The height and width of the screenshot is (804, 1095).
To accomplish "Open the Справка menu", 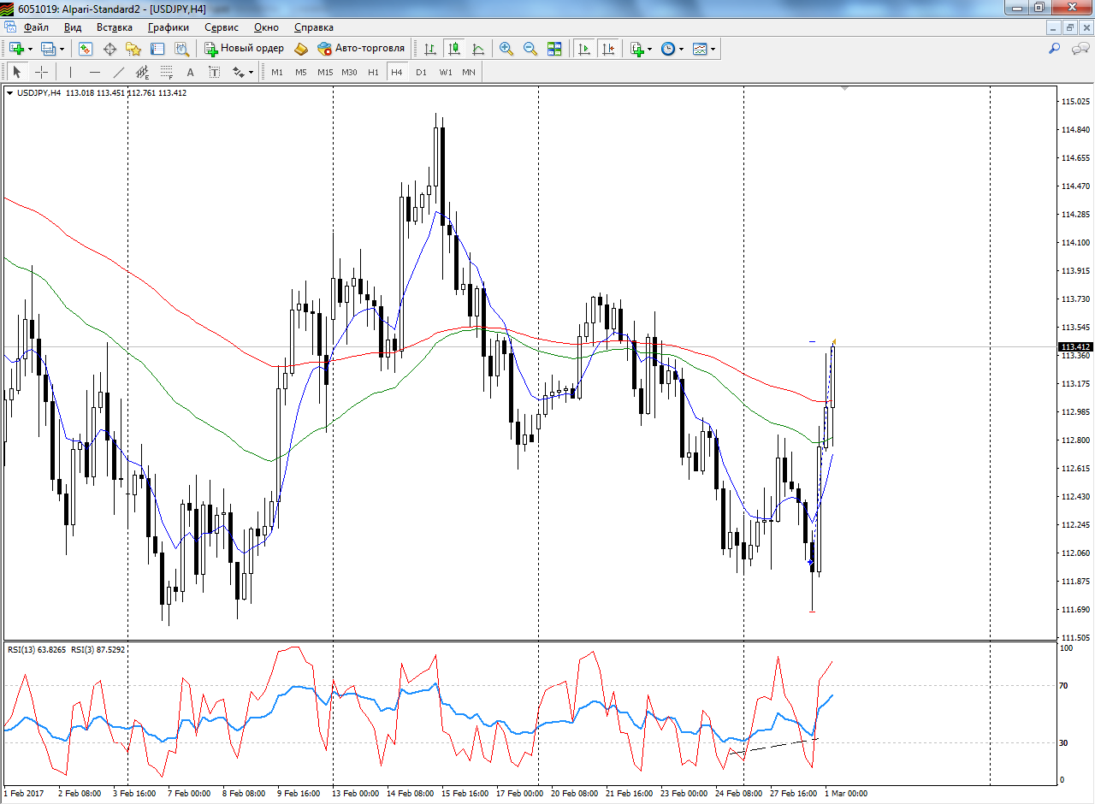I will point(313,27).
